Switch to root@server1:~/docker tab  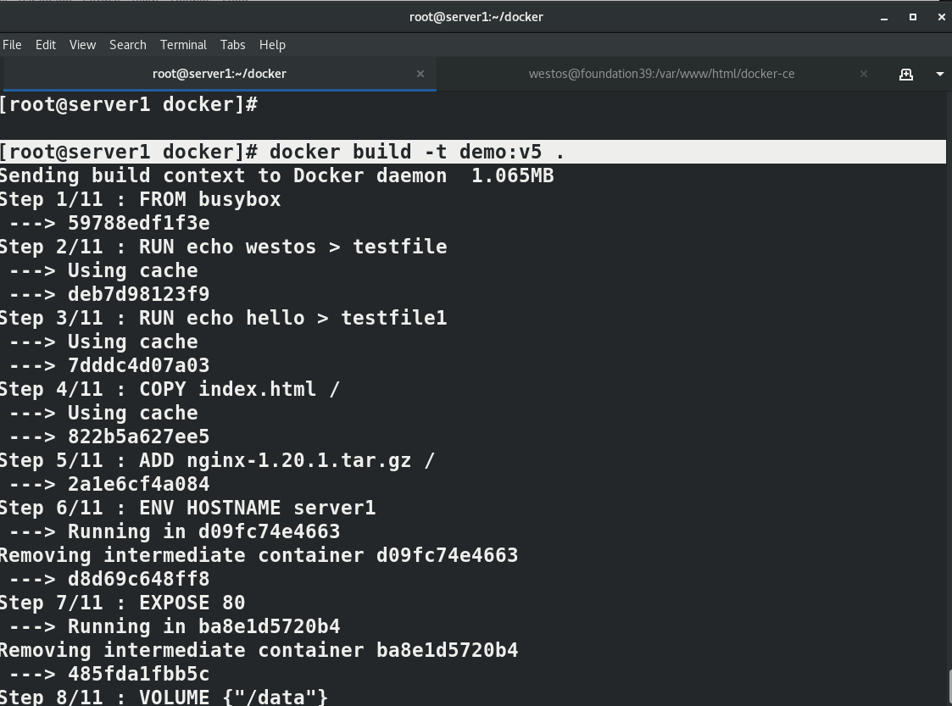pos(219,74)
